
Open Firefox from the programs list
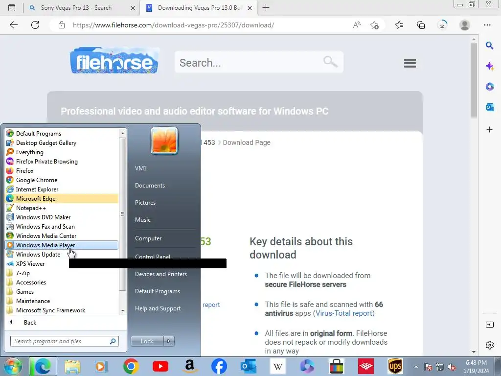click(62, 171)
